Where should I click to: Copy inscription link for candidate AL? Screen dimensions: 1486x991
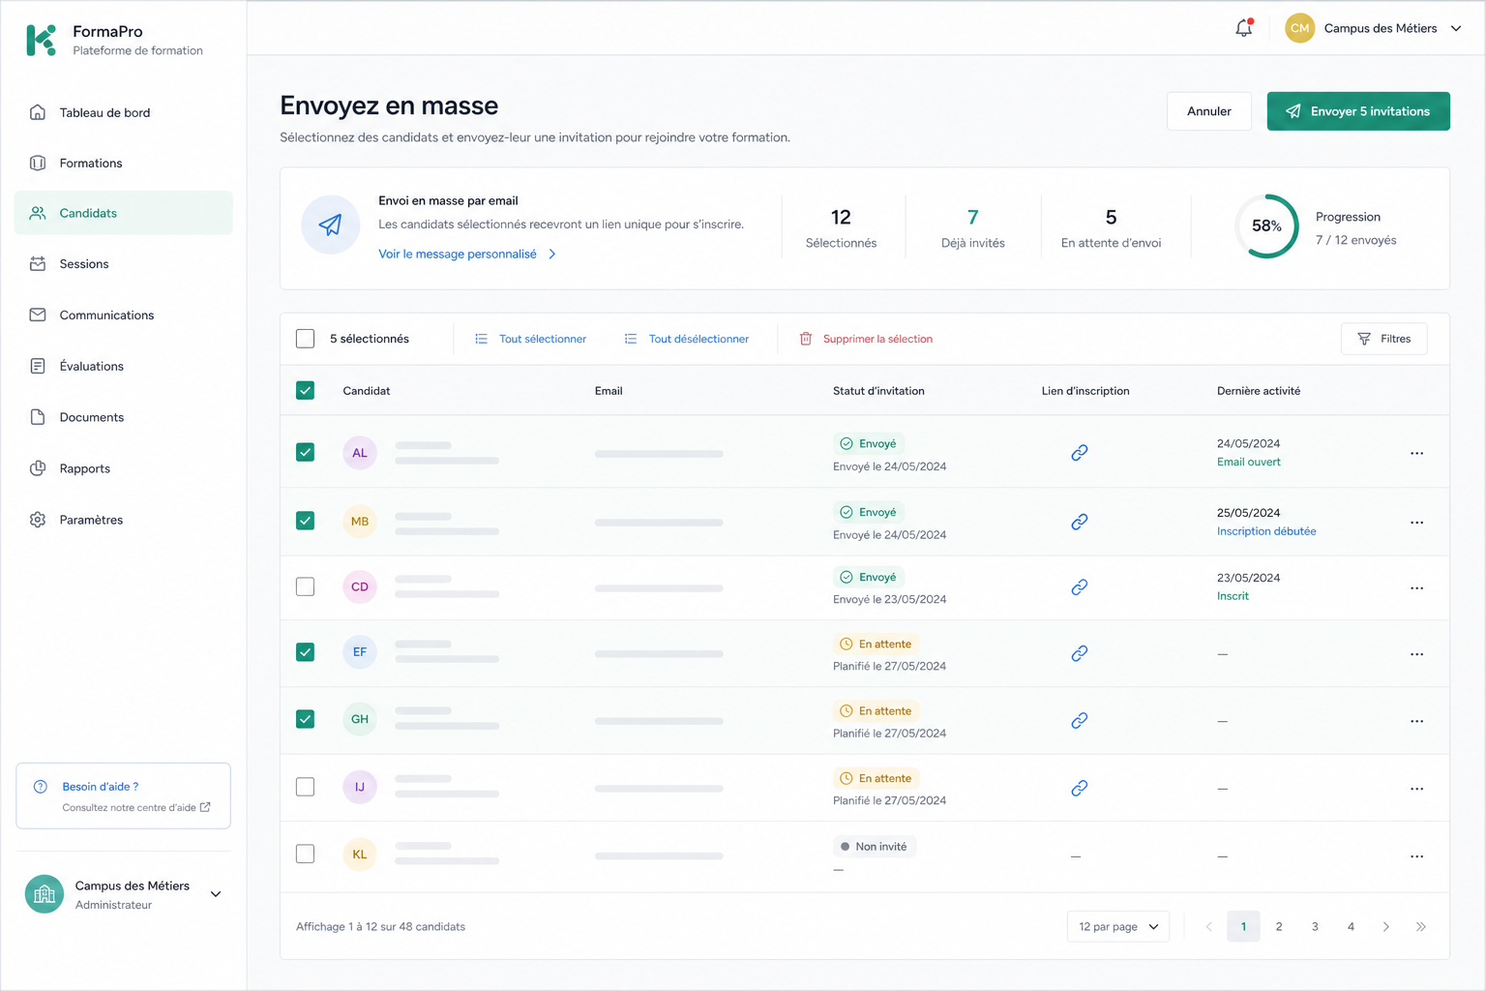(1080, 453)
